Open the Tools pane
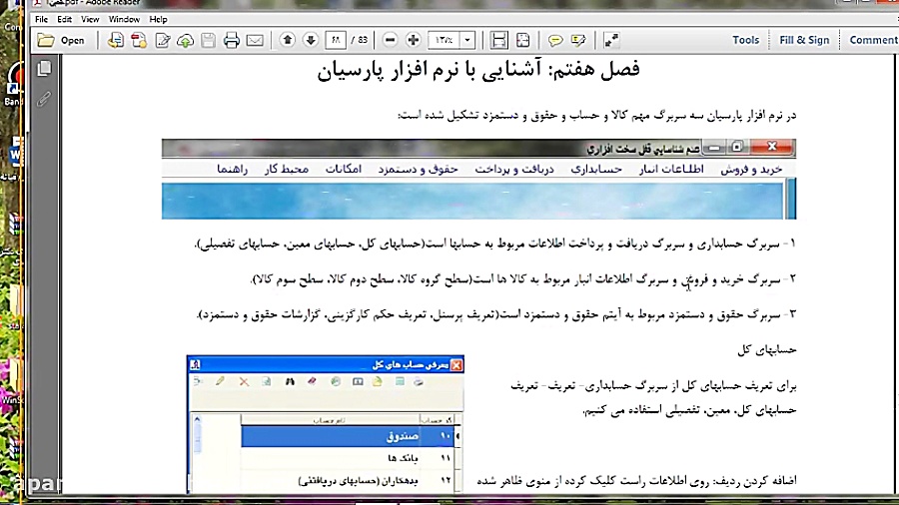This screenshot has width=899, height=505. pyautogui.click(x=745, y=40)
